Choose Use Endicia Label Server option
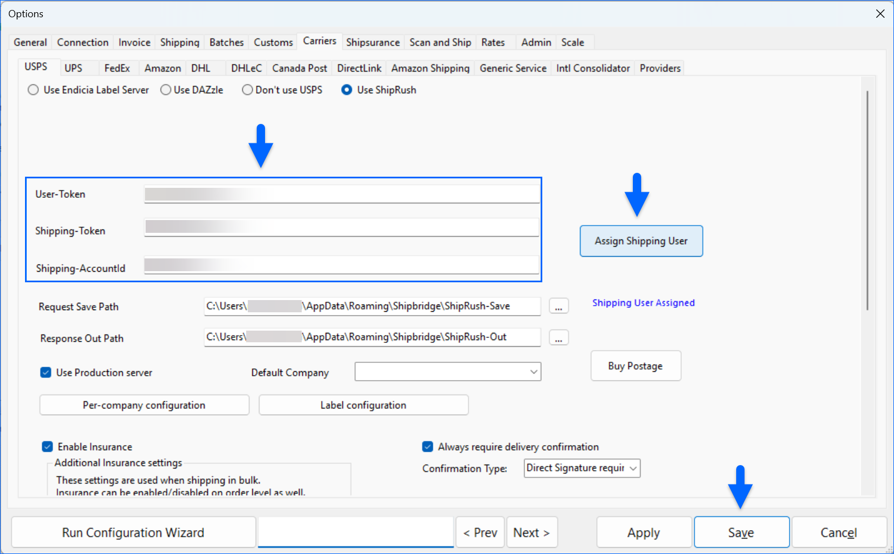 click(x=34, y=90)
